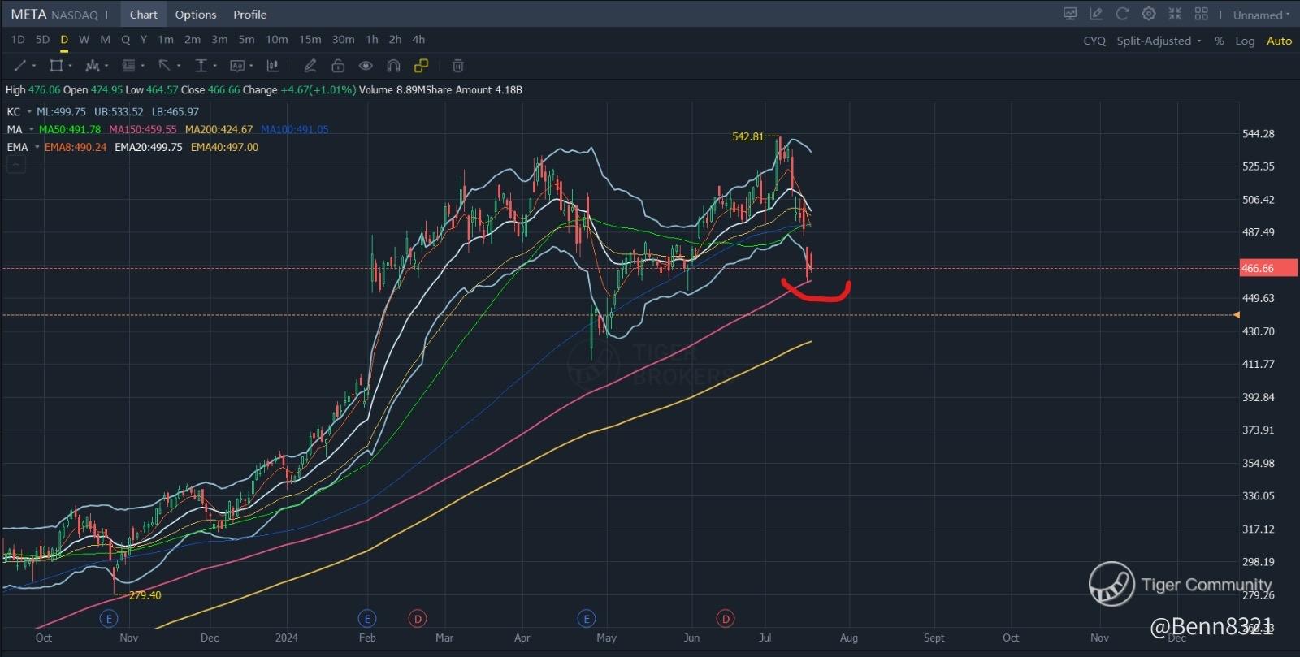Click the META ticker symbol
The width and height of the screenshot is (1300, 657).
[29, 15]
